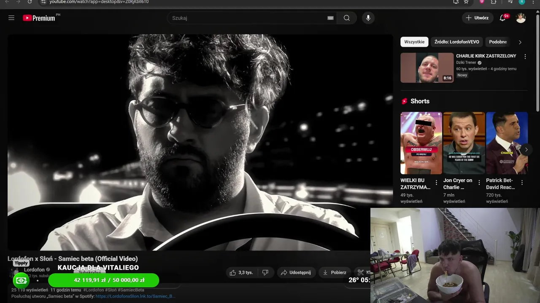Viewport: 540px width, 303px height.
Task: Open Jon Cryer on Charlie short thumbnail
Action: click(x=464, y=143)
